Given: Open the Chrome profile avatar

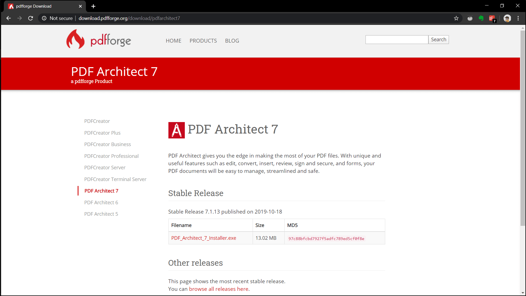Looking at the screenshot, I should pyautogui.click(x=507, y=18).
